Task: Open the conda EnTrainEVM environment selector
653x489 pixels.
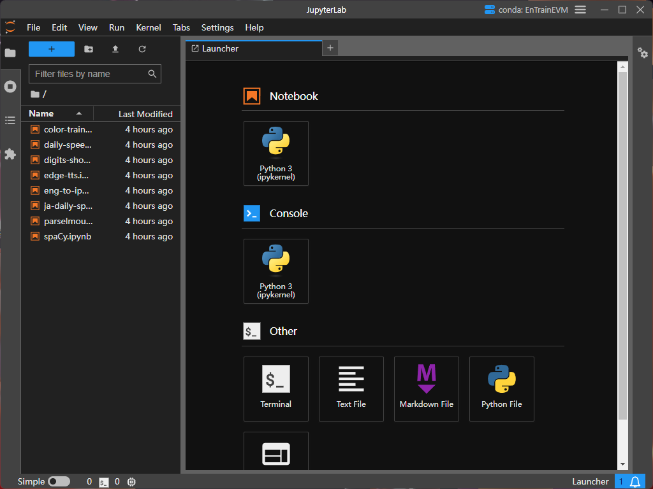Action: (x=526, y=10)
